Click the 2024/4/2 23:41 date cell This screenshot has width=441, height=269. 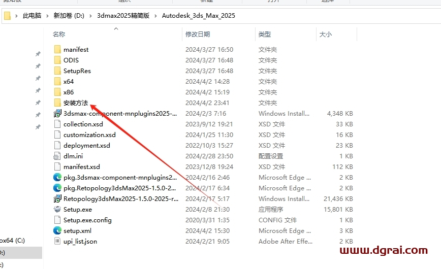(207, 103)
